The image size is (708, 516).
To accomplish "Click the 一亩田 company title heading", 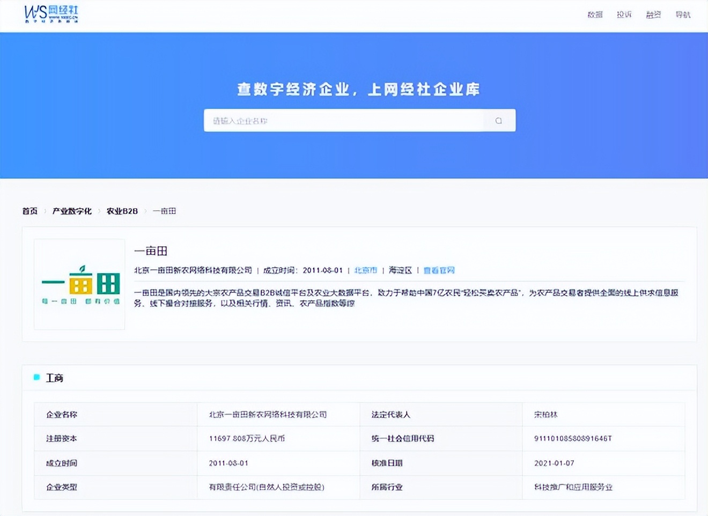I will pos(151,251).
